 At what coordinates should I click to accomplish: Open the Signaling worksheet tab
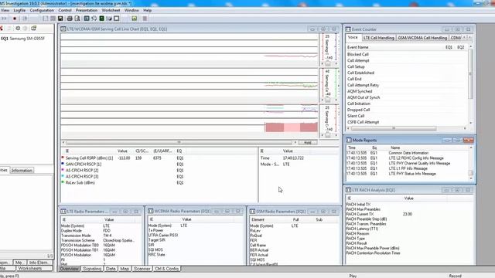pos(92,269)
